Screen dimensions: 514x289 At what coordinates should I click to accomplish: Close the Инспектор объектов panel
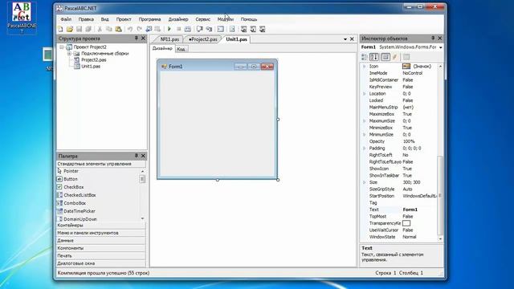[440, 39]
